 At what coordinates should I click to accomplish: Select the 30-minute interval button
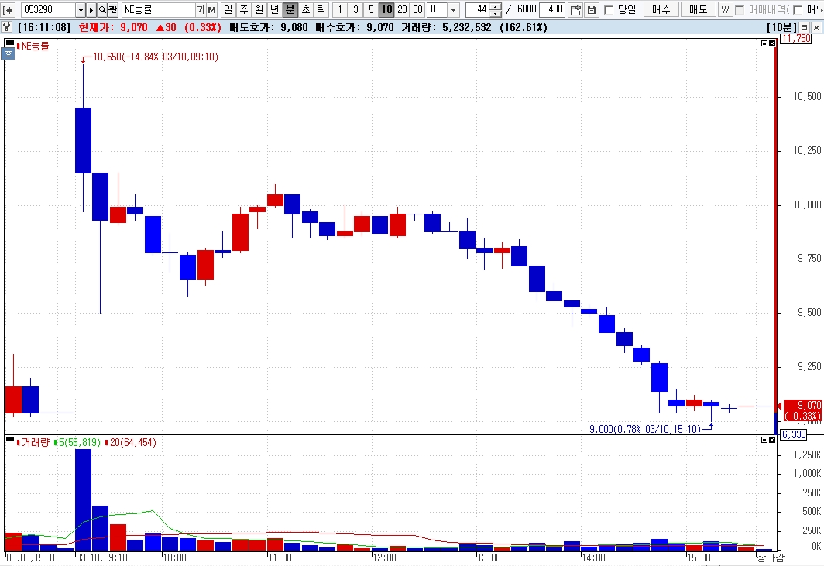point(417,9)
